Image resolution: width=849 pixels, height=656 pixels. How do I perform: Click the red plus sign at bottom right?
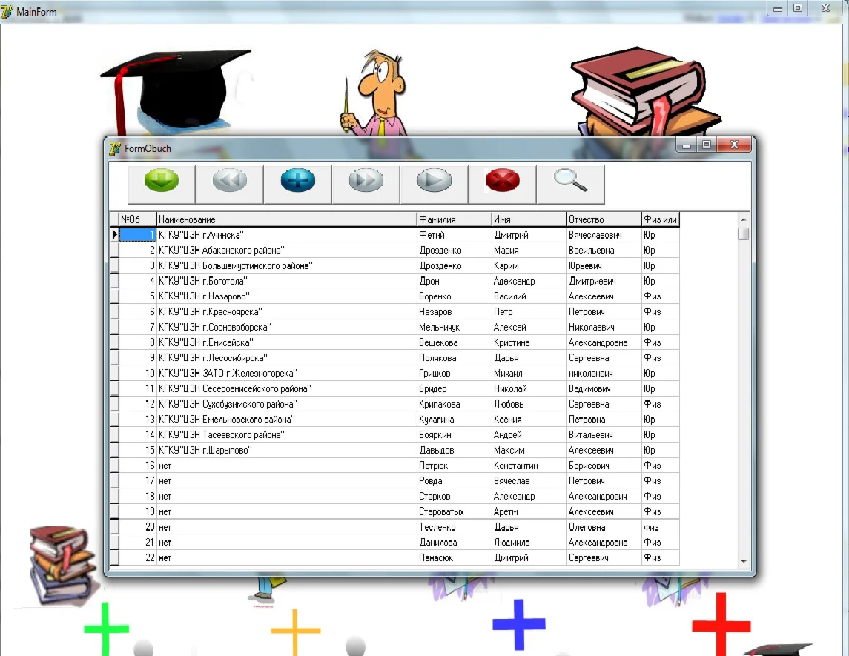[x=721, y=625]
